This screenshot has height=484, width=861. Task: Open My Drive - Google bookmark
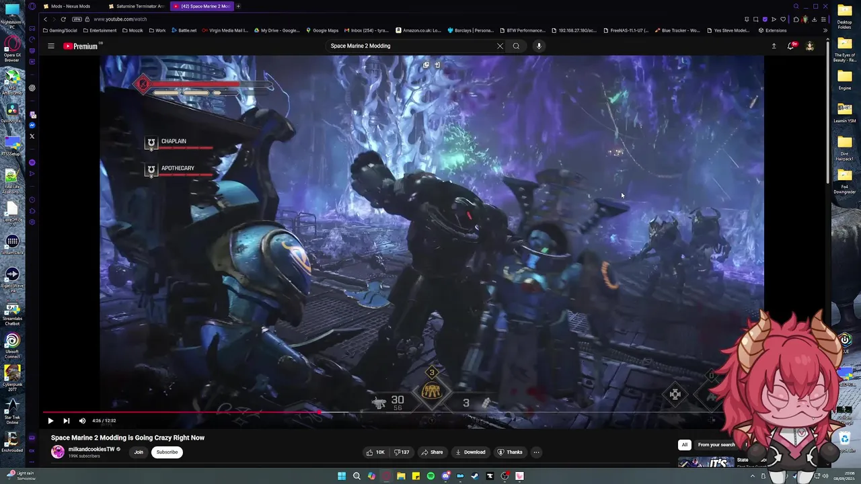point(276,30)
